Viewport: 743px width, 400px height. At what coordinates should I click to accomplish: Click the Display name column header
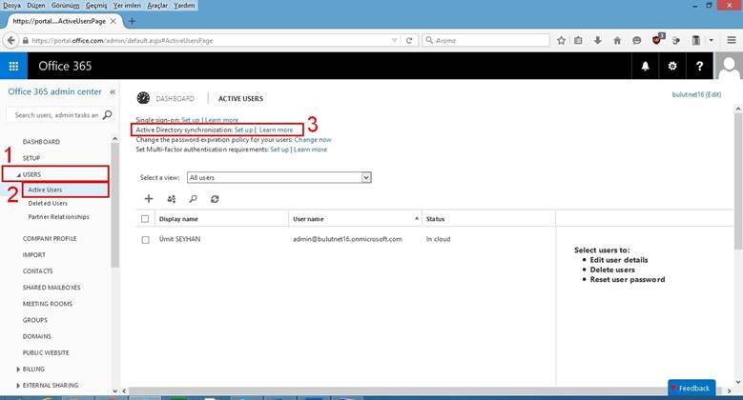click(x=178, y=219)
